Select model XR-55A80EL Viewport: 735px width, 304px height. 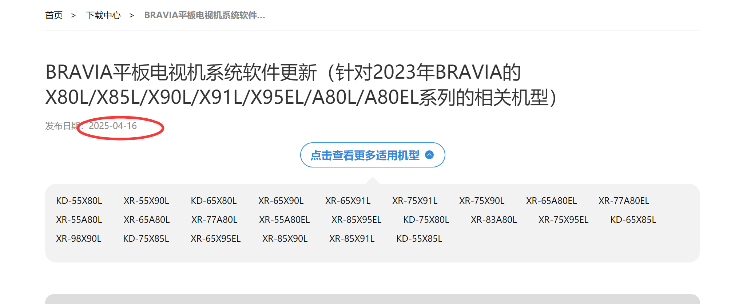tap(285, 220)
